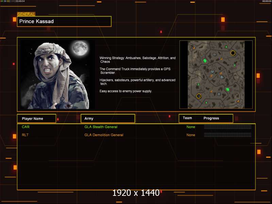Select the empty black start position circle on minimap
The image size is (272, 204).
(x=233, y=53)
